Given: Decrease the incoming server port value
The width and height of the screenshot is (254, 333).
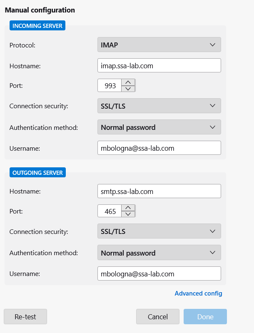Looking at the screenshot, I should pos(128,89).
